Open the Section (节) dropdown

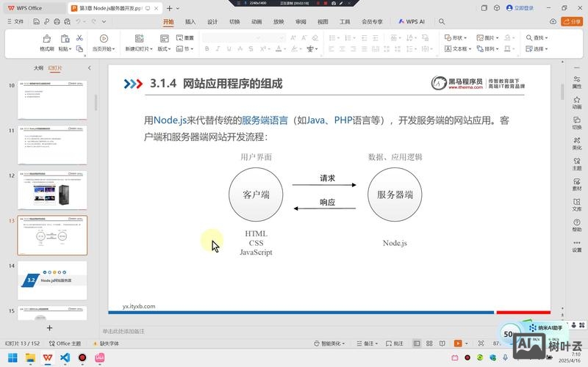[x=185, y=48]
